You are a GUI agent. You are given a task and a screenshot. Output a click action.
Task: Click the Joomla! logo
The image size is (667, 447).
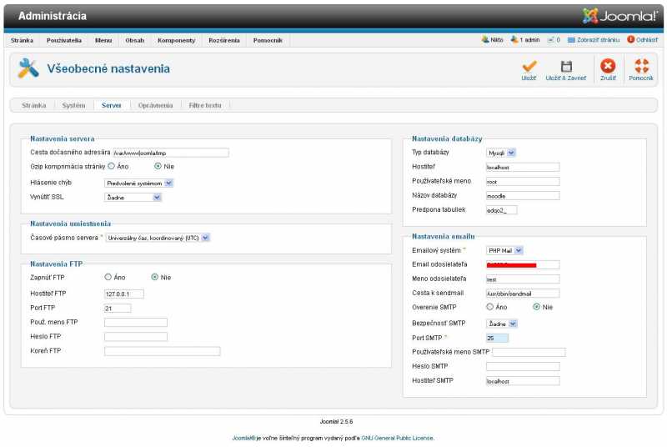619,16
